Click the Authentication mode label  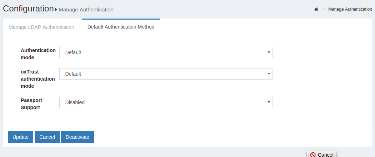click(38, 54)
